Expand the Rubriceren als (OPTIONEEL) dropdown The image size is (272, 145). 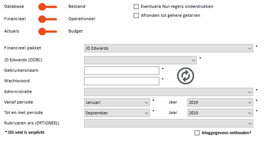click(x=168, y=123)
